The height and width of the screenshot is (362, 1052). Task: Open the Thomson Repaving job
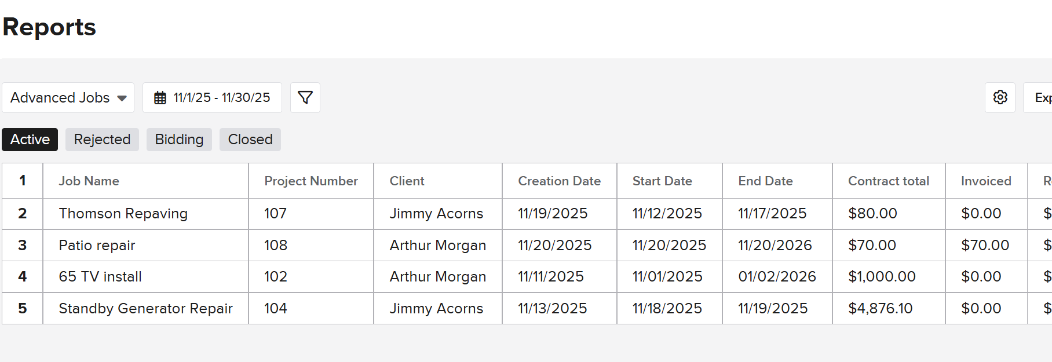click(123, 214)
